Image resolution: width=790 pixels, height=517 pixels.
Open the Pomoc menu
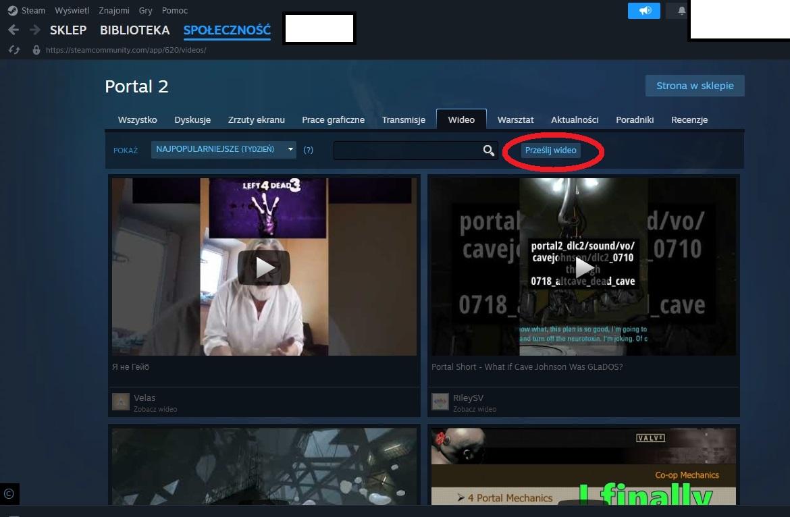[x=175, y=11]
